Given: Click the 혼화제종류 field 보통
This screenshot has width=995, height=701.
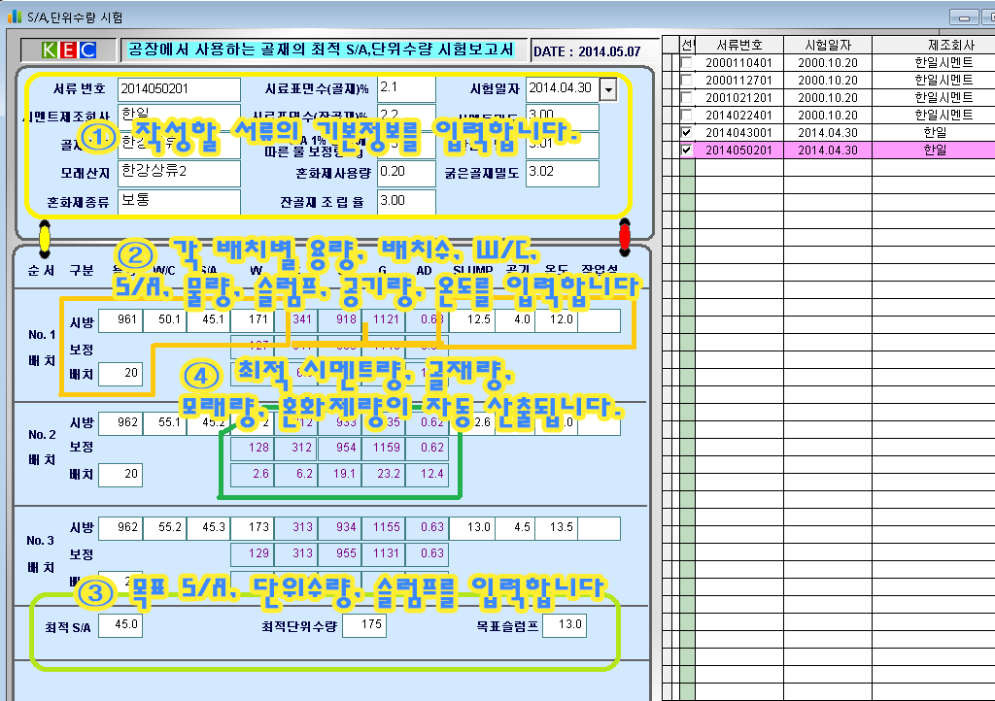Looking at the screenshot, I should point(179,202).
